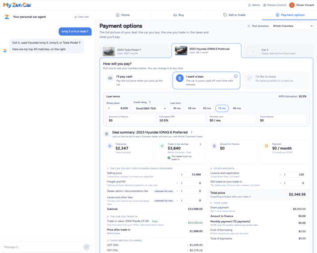Edit Licence and registration amount field
Viewport: 317px width, 253px height.
[x=294, y=174]
